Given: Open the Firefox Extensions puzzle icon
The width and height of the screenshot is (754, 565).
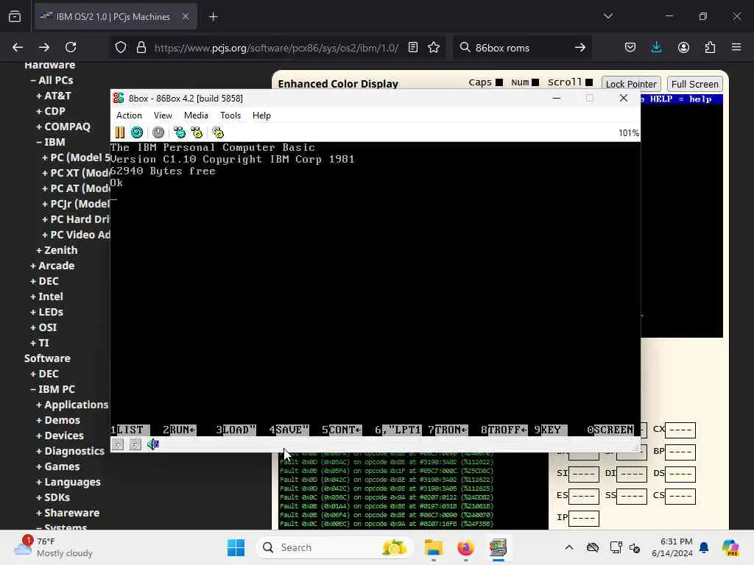Looking at the screenshot, I should click(x=710, y=48).
